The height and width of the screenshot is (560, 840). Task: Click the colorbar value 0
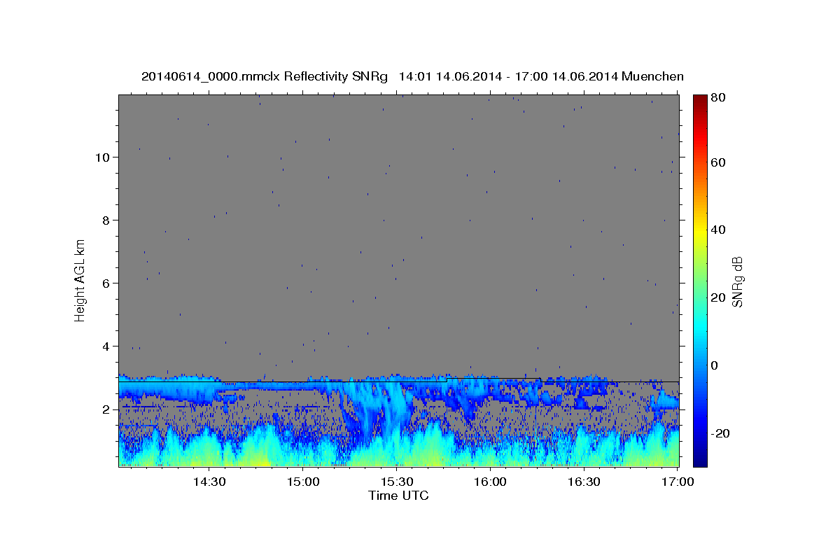click(x=715, y=365)
